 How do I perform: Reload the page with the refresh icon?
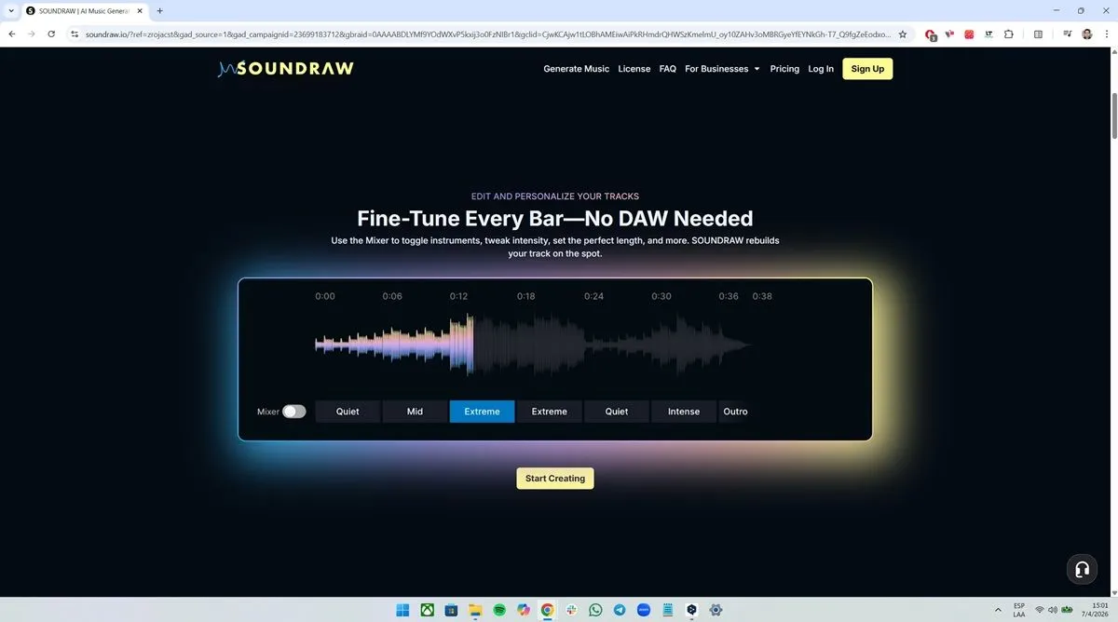click(51, 34)
